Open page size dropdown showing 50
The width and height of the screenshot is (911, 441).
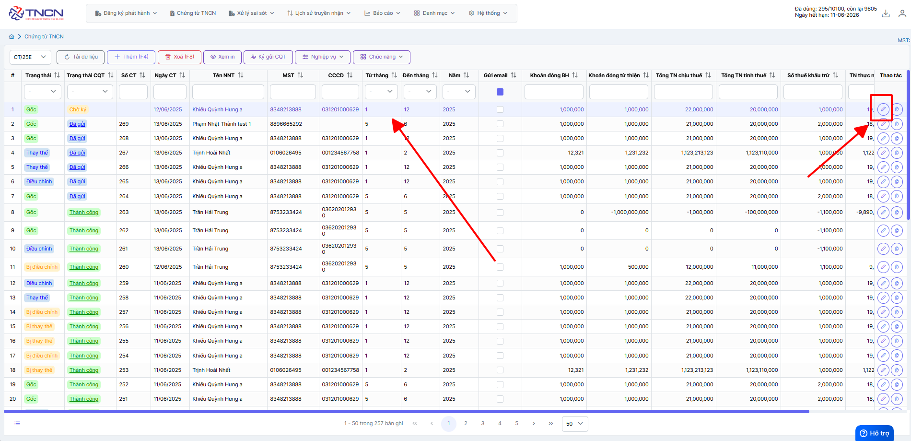(574, 424)
